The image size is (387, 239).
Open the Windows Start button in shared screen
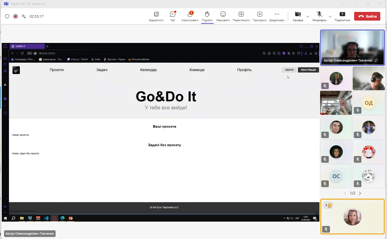click(x=5, y=218)
